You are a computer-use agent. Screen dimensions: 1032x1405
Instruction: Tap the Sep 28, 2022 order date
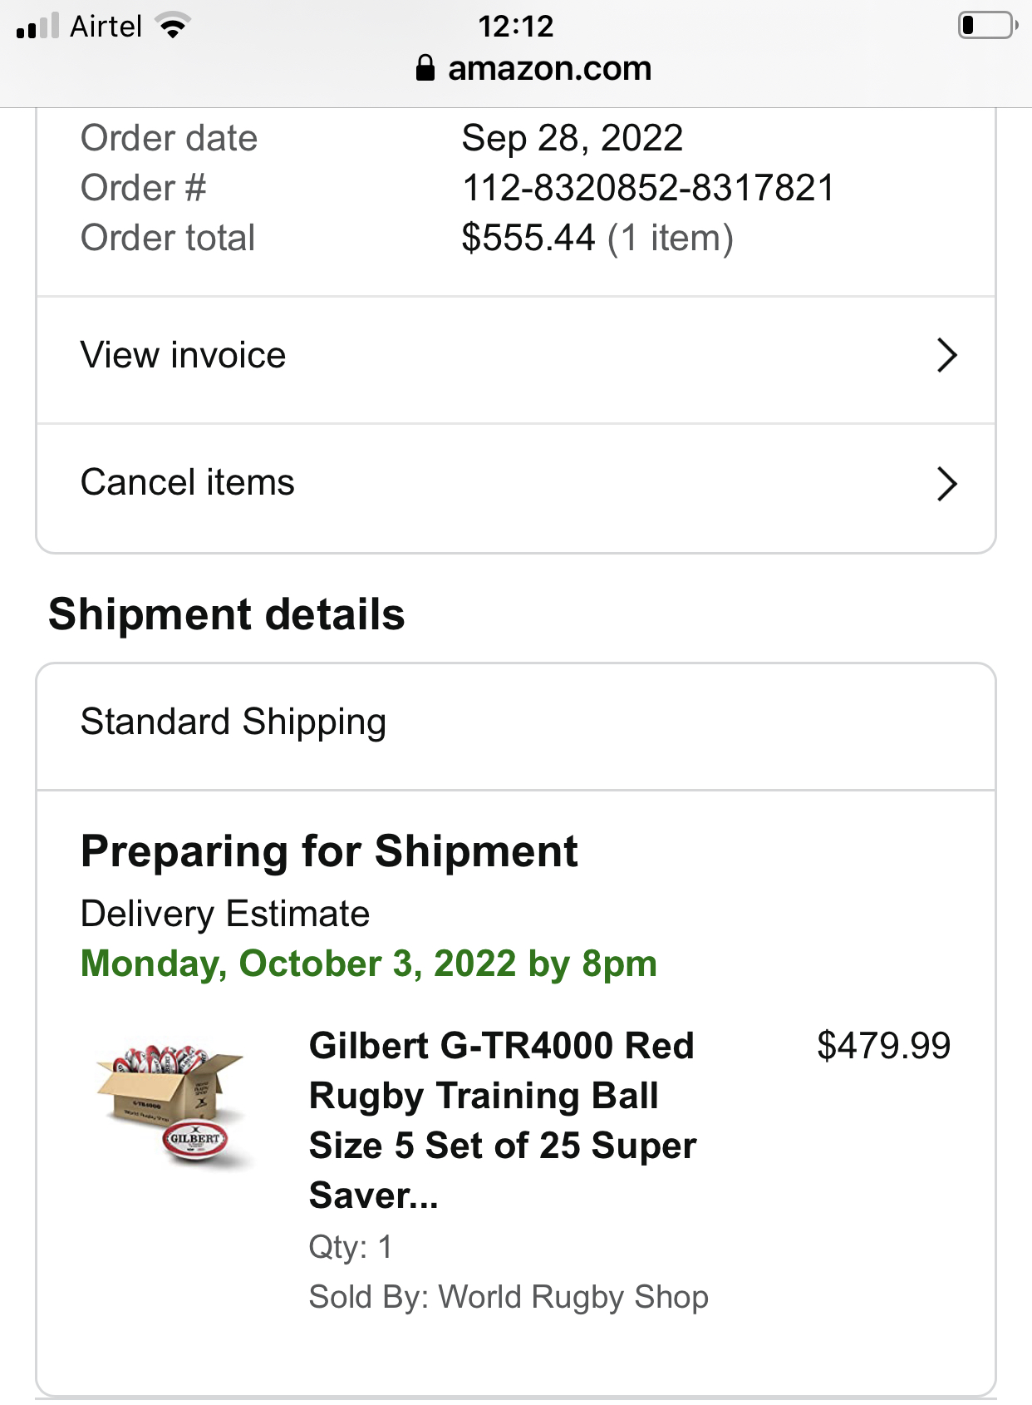(573, 138)
